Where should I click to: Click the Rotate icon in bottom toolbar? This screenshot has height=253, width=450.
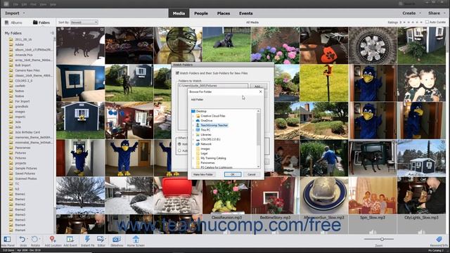coord(35,239)
